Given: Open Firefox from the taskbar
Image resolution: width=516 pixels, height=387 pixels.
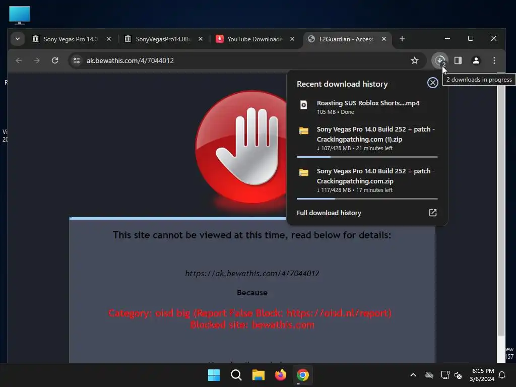Looking at the screenshot, I should [x=280, y=375].
